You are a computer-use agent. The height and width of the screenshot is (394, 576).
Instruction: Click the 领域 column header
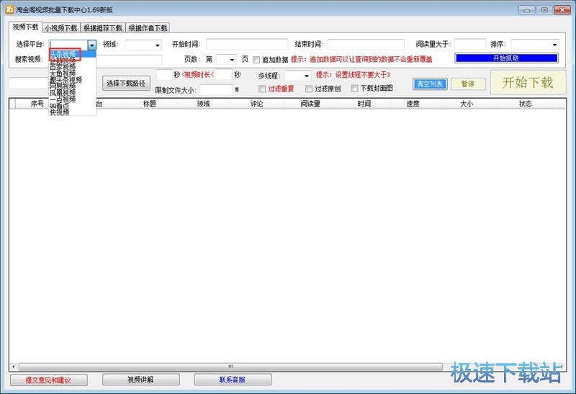pos(203,104)
